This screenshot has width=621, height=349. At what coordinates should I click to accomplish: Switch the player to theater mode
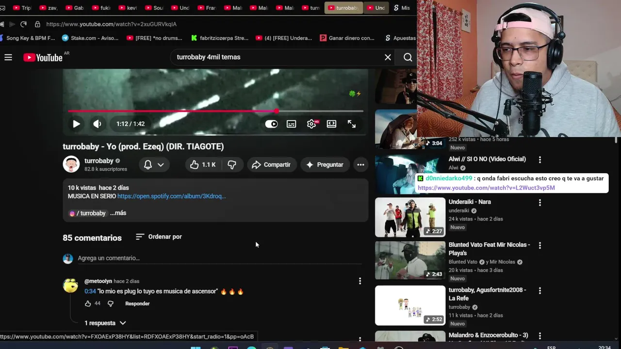point(331,124)
